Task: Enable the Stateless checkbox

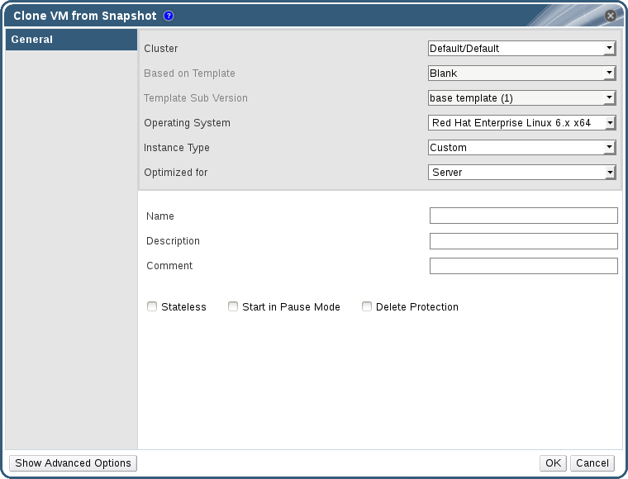Action: click(152, 306)
